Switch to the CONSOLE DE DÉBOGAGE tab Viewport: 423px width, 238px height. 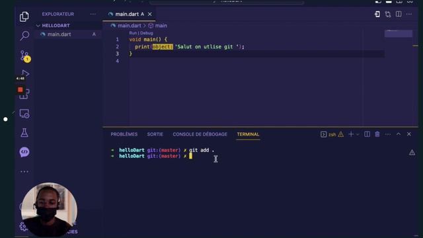(x=200, y=134)
